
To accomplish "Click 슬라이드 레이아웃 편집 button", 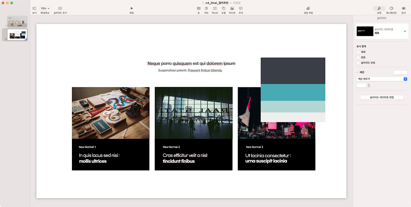I will coord(382,97).
